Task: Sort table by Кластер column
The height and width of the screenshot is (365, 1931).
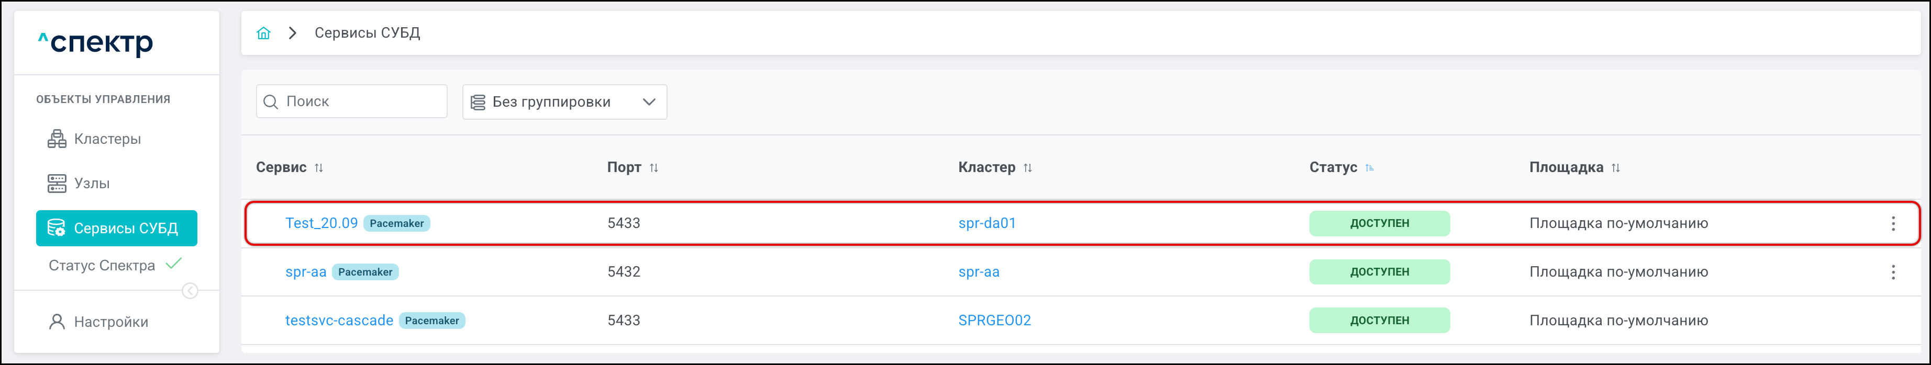Action: (1028, 167)
